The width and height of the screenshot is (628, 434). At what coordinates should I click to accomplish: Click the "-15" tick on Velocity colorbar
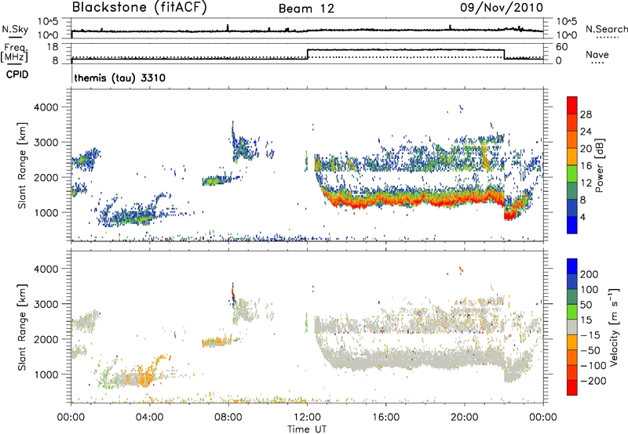[590, 335]
